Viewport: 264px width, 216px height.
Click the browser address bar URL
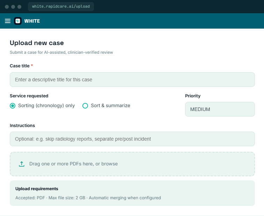click(x=61, y=7)
